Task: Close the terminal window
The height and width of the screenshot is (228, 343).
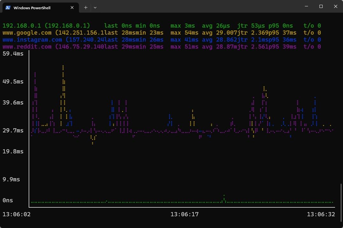Action: (336, 6)
